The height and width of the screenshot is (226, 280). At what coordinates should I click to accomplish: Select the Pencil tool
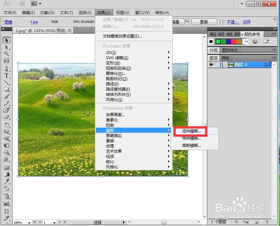[7, 103]
